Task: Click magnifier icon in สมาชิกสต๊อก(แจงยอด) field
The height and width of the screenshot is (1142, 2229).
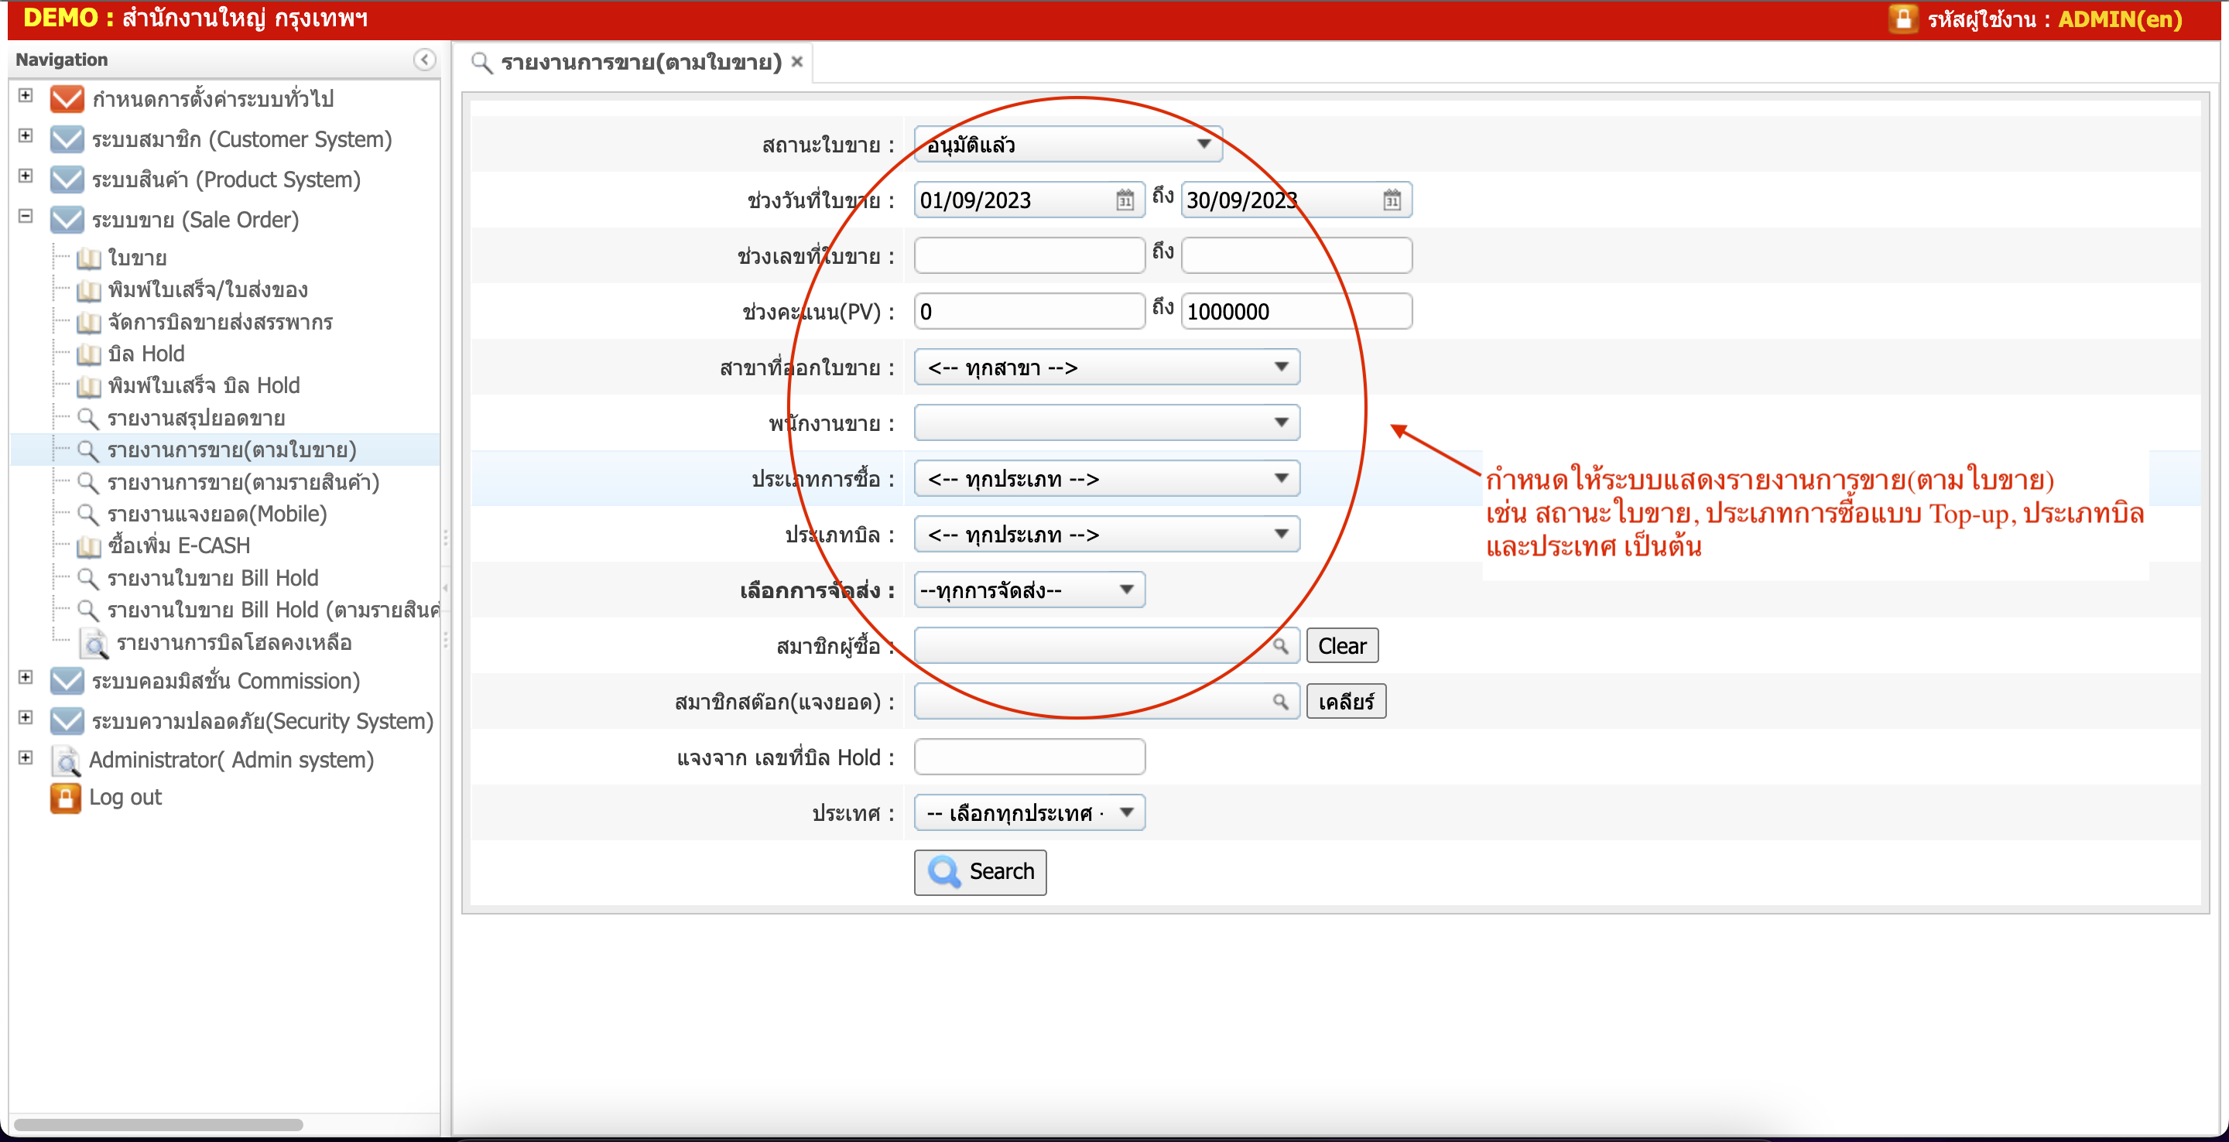Action: [1280, 702]
